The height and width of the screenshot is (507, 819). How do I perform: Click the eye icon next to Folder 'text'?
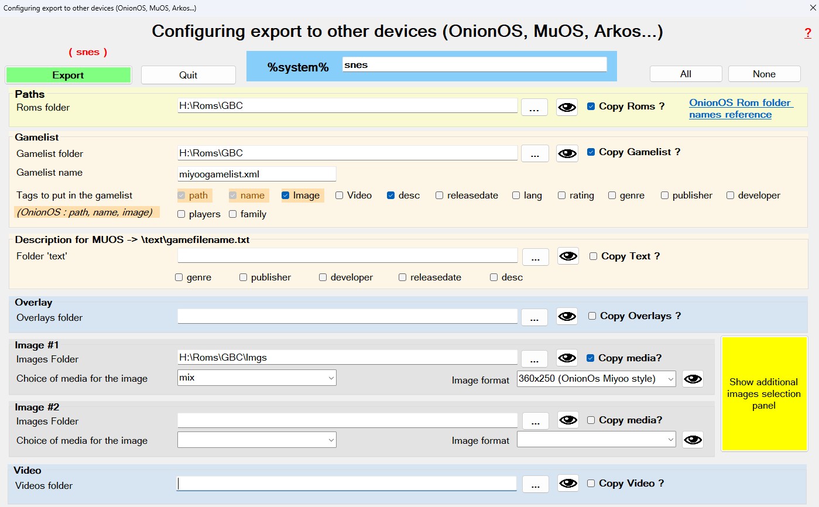tap(567, 256)
